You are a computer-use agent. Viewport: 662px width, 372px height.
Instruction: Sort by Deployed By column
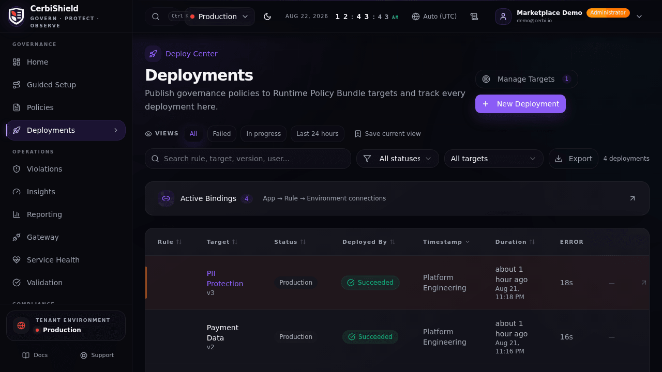pyautogui.click(x=369, y=242)
